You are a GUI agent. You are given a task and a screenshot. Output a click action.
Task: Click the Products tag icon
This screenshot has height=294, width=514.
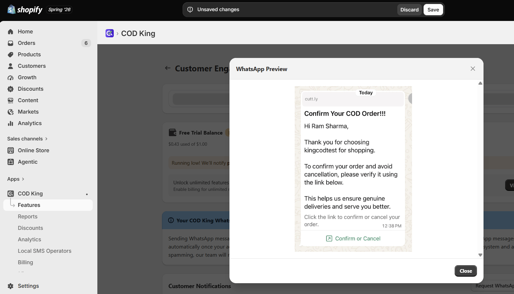[x=10, y=55]
